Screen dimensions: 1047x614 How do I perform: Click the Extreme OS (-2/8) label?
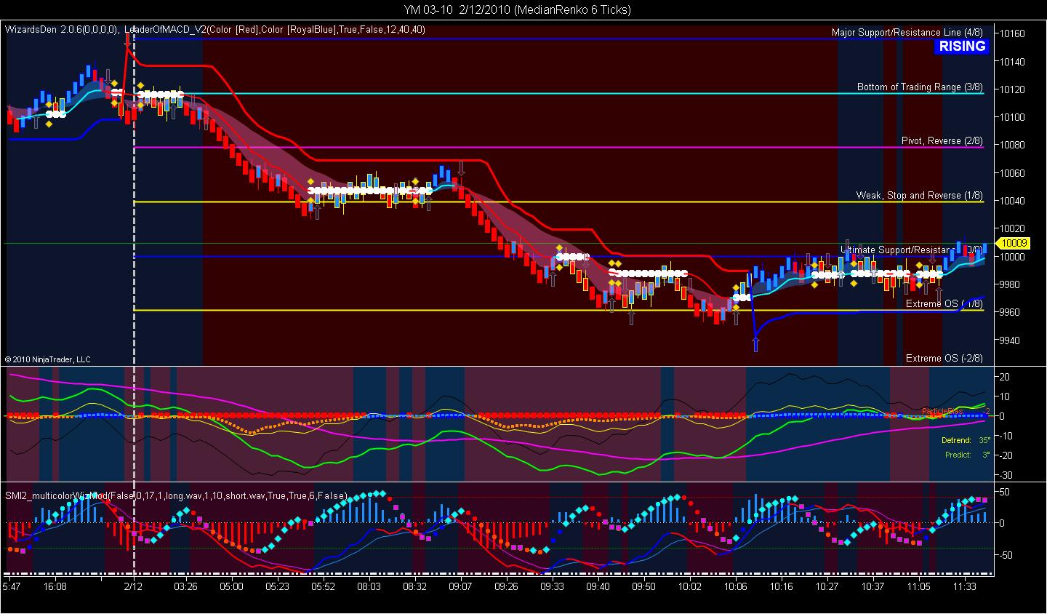click(944, 359)
